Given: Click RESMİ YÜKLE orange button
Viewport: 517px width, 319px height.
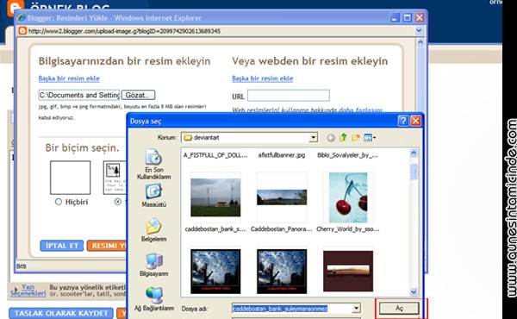Looking at the screenshot, I should point(107,246).
